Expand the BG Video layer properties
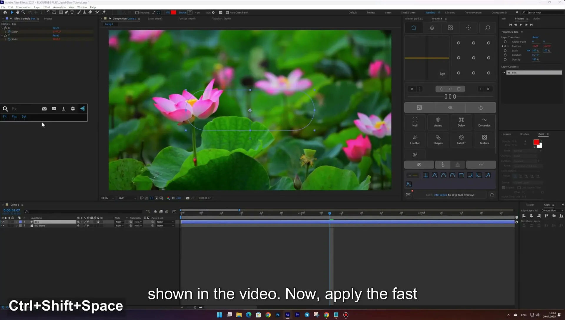Image resolution: width=565 pixels, height=320 pixels. point(17,226)
